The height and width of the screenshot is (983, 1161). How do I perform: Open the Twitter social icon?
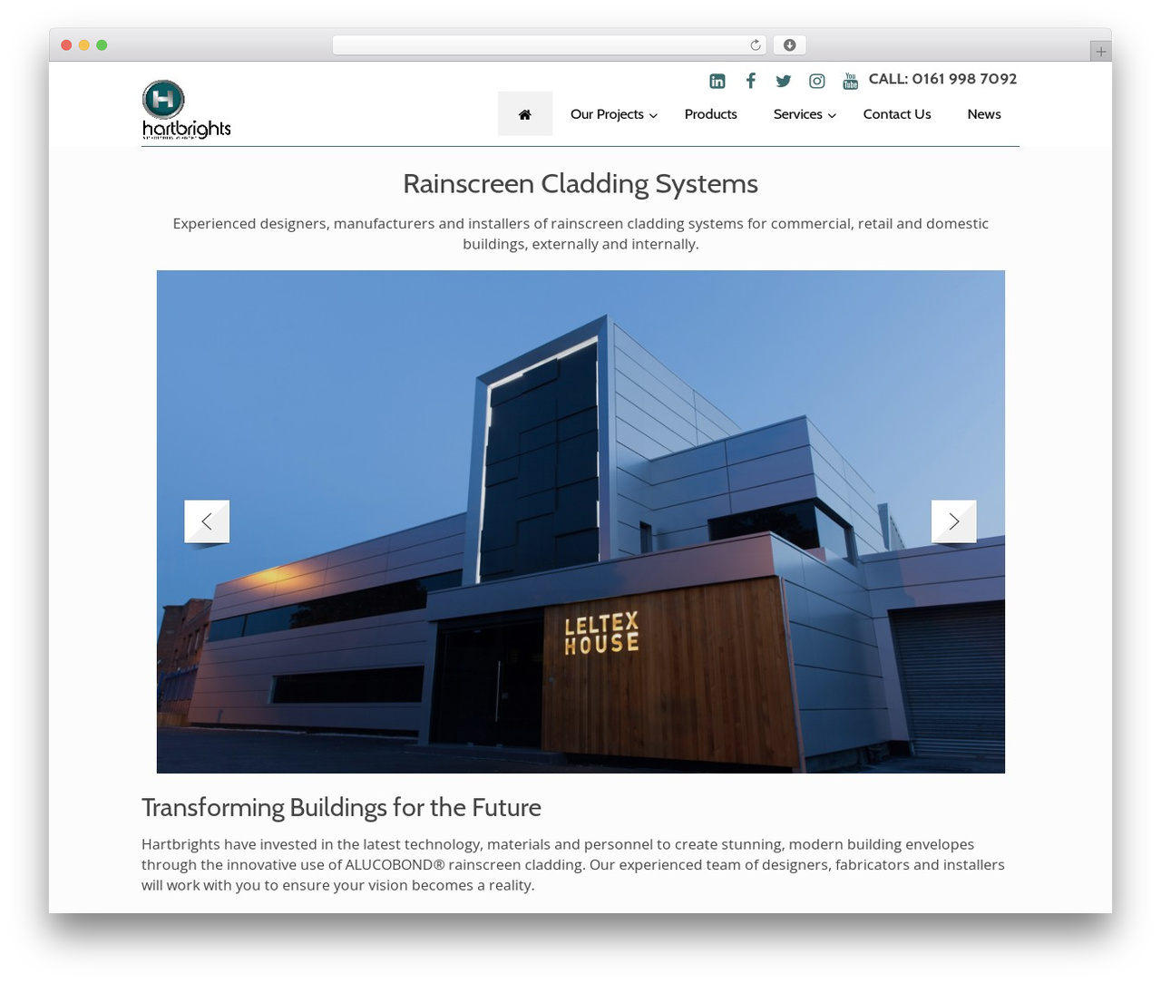[x=784, y=82]
